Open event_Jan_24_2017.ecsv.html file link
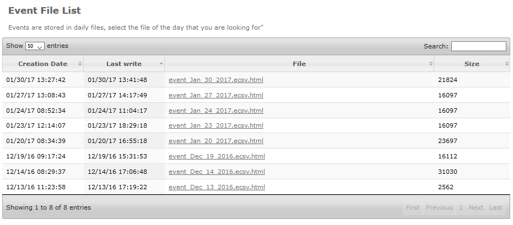The height and width of the screenshot is (225, 513). pyautogui.click(x=216, y=111)
